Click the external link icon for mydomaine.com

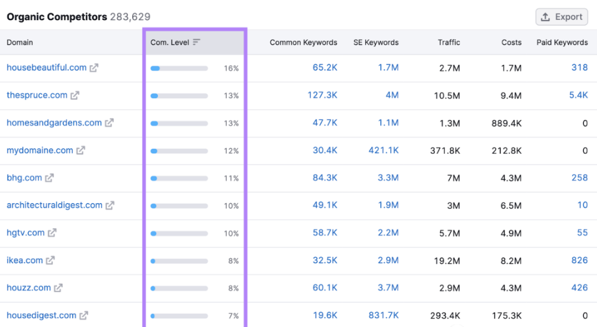(80, 151)
